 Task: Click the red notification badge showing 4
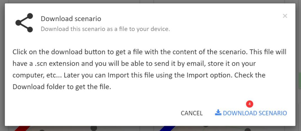[x=249, y=104]
